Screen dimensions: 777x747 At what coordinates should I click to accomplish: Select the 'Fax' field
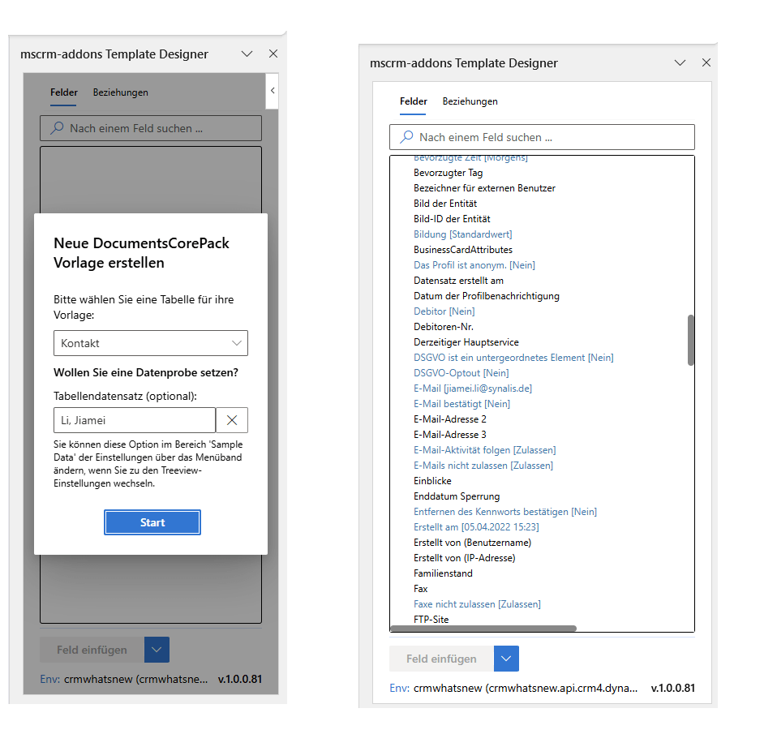tap(420, 589)
